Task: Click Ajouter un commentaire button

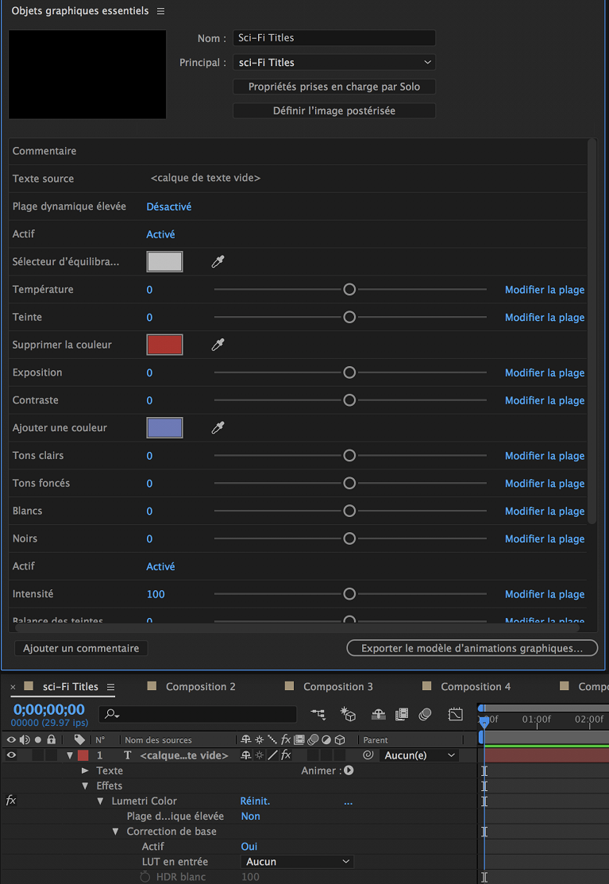Action: click(x=81, y=648)
